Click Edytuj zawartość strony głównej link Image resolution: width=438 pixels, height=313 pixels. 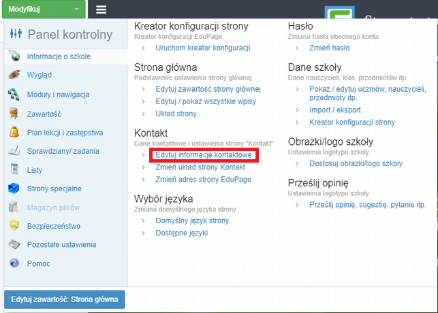[208, 89]
